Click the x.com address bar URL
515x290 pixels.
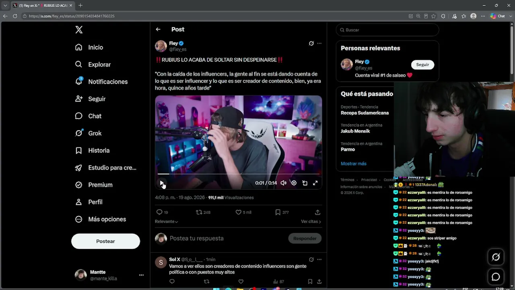click(72, 16)
